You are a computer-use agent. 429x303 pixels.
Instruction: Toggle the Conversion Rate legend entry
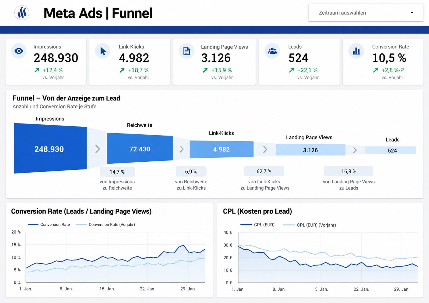[x=49, y=225]
